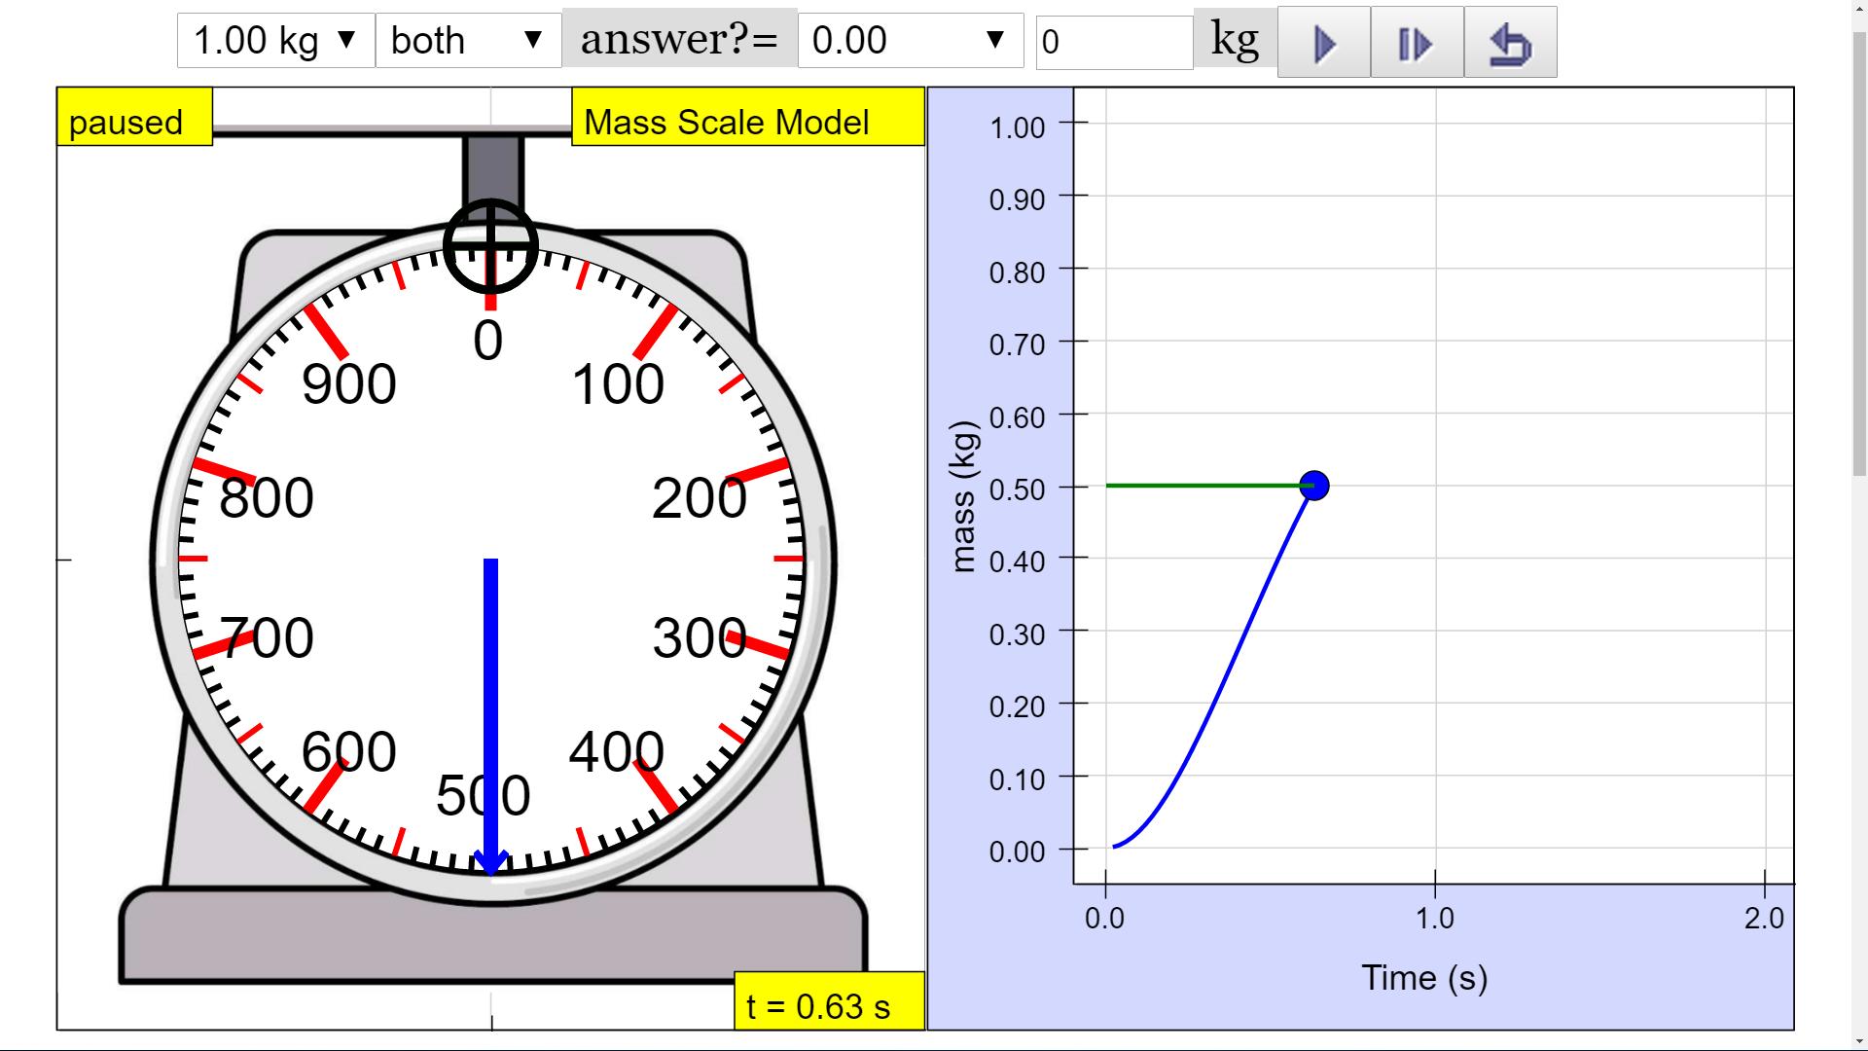The image size is (1868, 1051).
Task: Click the 'Time (s)' axis label
Action: pyautogui.click(x=1424, y=977)
